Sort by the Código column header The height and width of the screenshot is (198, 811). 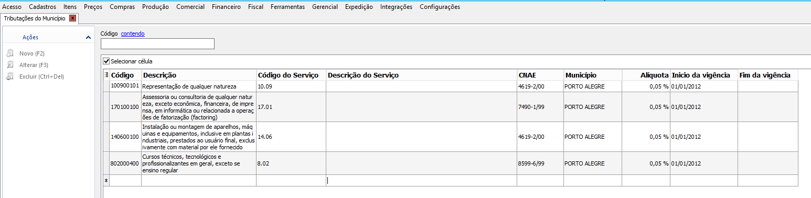pos(125,75)
